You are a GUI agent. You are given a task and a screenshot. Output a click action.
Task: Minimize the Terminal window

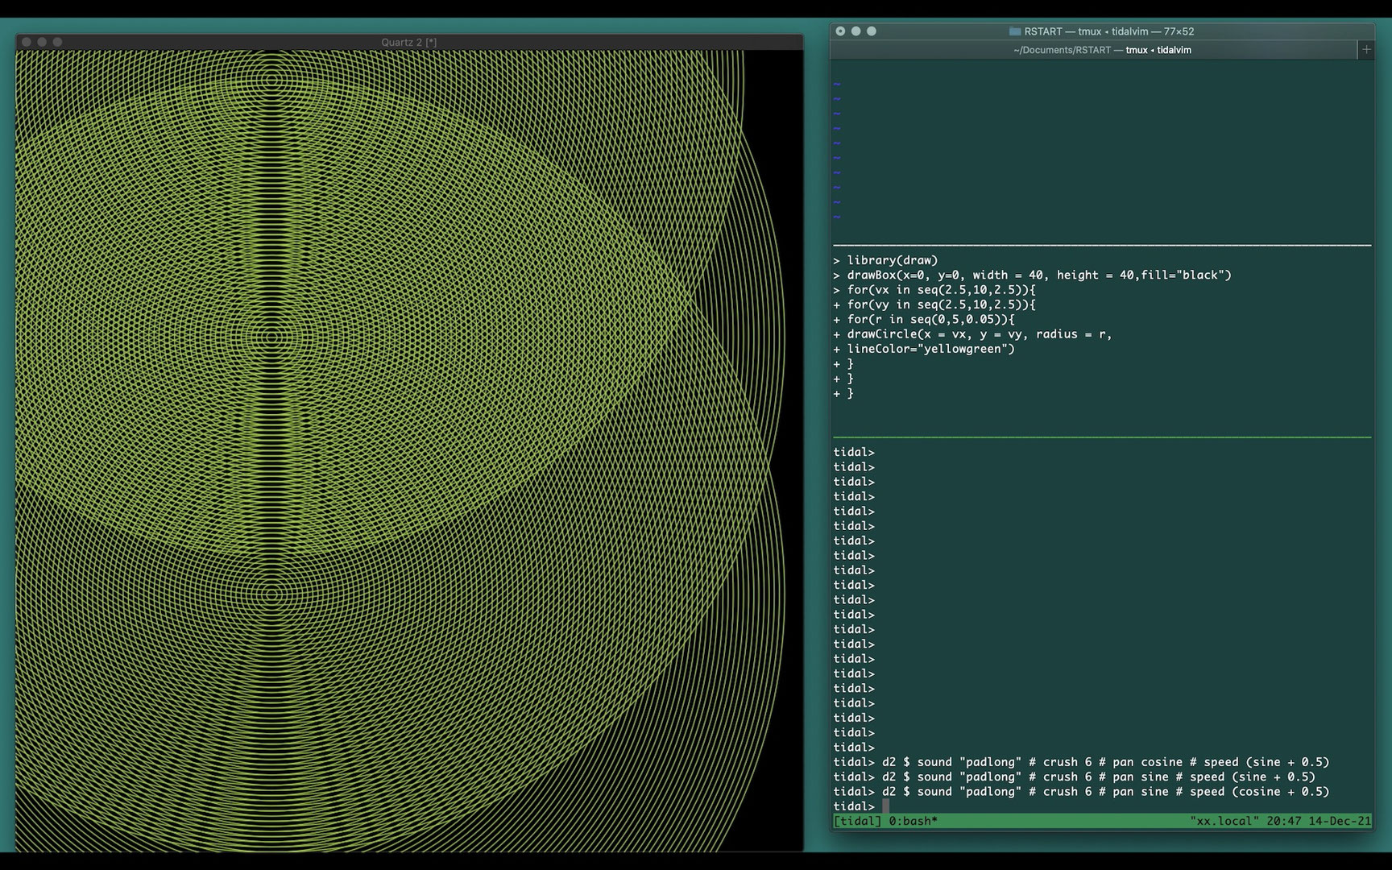[x=855, y=31]
